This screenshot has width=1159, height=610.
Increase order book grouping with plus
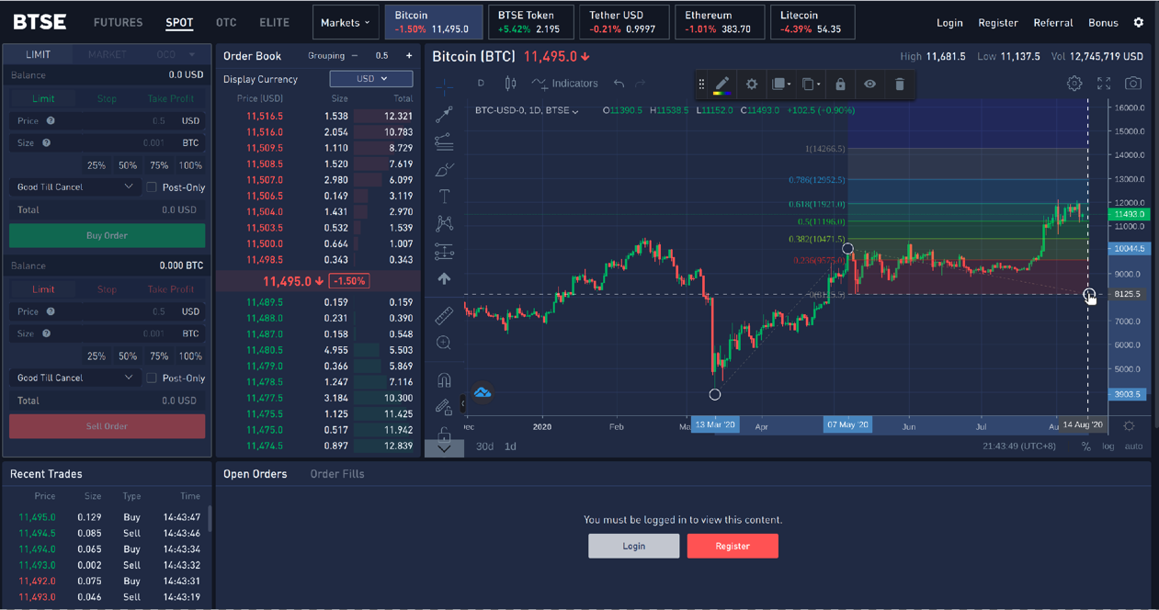pos(409,56)
